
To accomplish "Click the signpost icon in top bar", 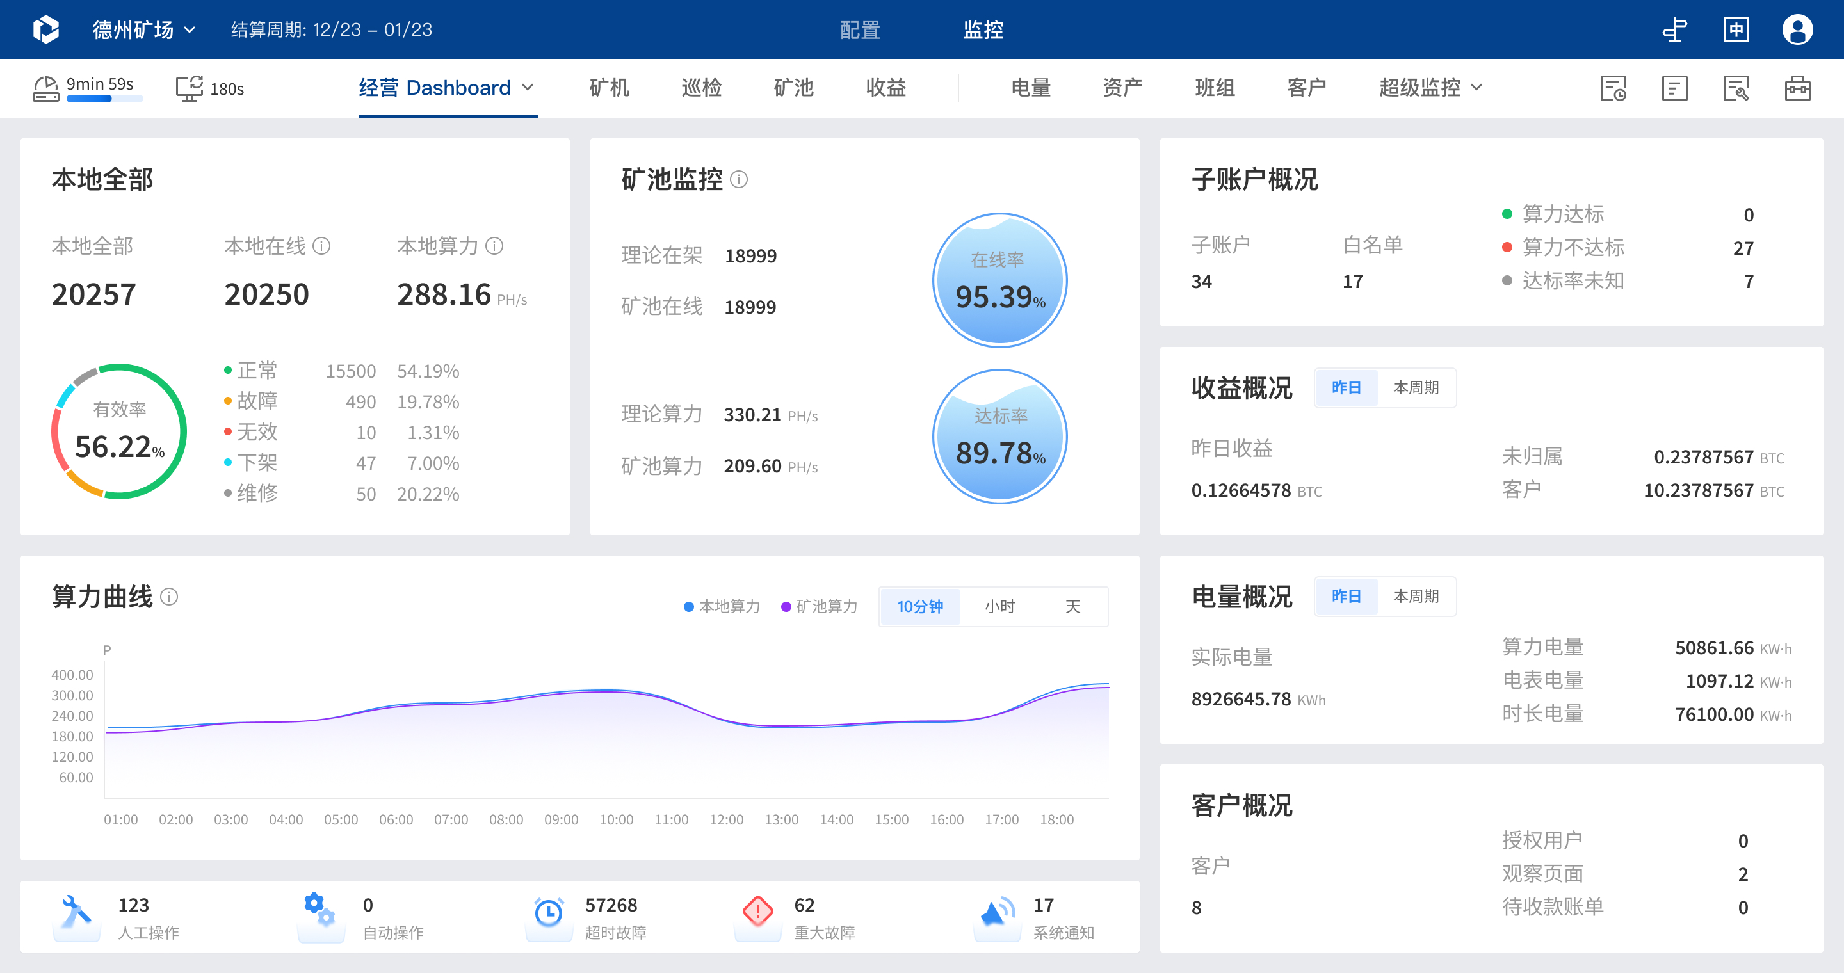I will coord(1674,29).
